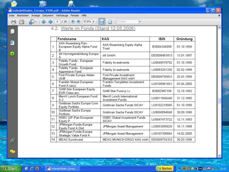
Task: Click desktop computer icon above window
Action: (43, 4)
